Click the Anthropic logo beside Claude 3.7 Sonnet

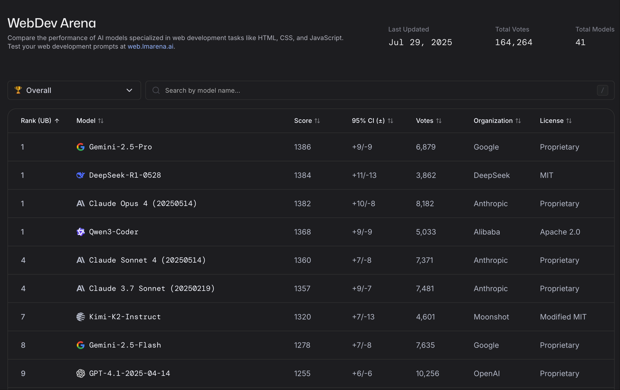[80, 288]
